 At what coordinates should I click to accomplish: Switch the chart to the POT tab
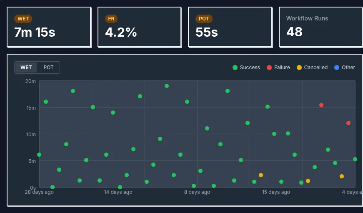(x=48, y=68)
